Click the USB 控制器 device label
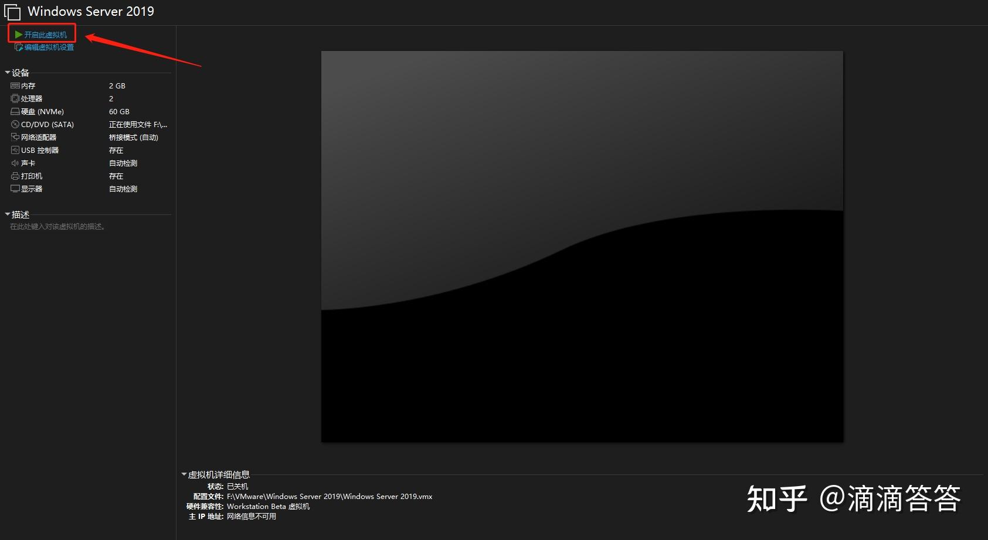This screenshot has height=540, width=988. tap(40, 150)
